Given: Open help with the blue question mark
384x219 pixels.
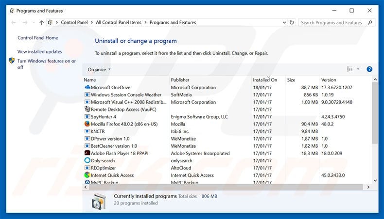Looking at the screenshot, I should (369, 69).
